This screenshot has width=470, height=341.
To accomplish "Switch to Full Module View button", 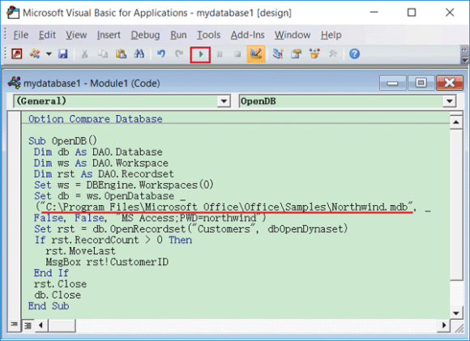I will (x=28, y=326).
